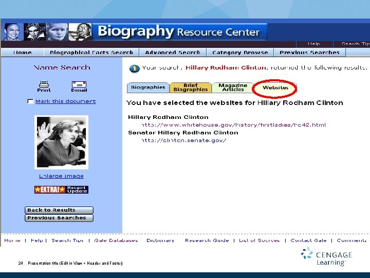Click the Comments footer link
Screen dimensions: 370x278
(351, 240)
